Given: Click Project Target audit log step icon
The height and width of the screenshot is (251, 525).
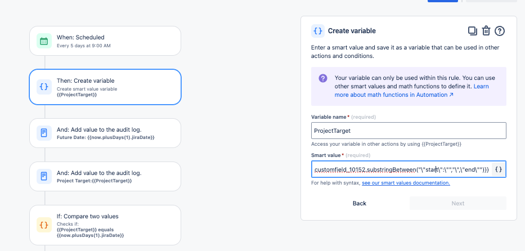Looking at the screenshot, I should tap(44, 176).
